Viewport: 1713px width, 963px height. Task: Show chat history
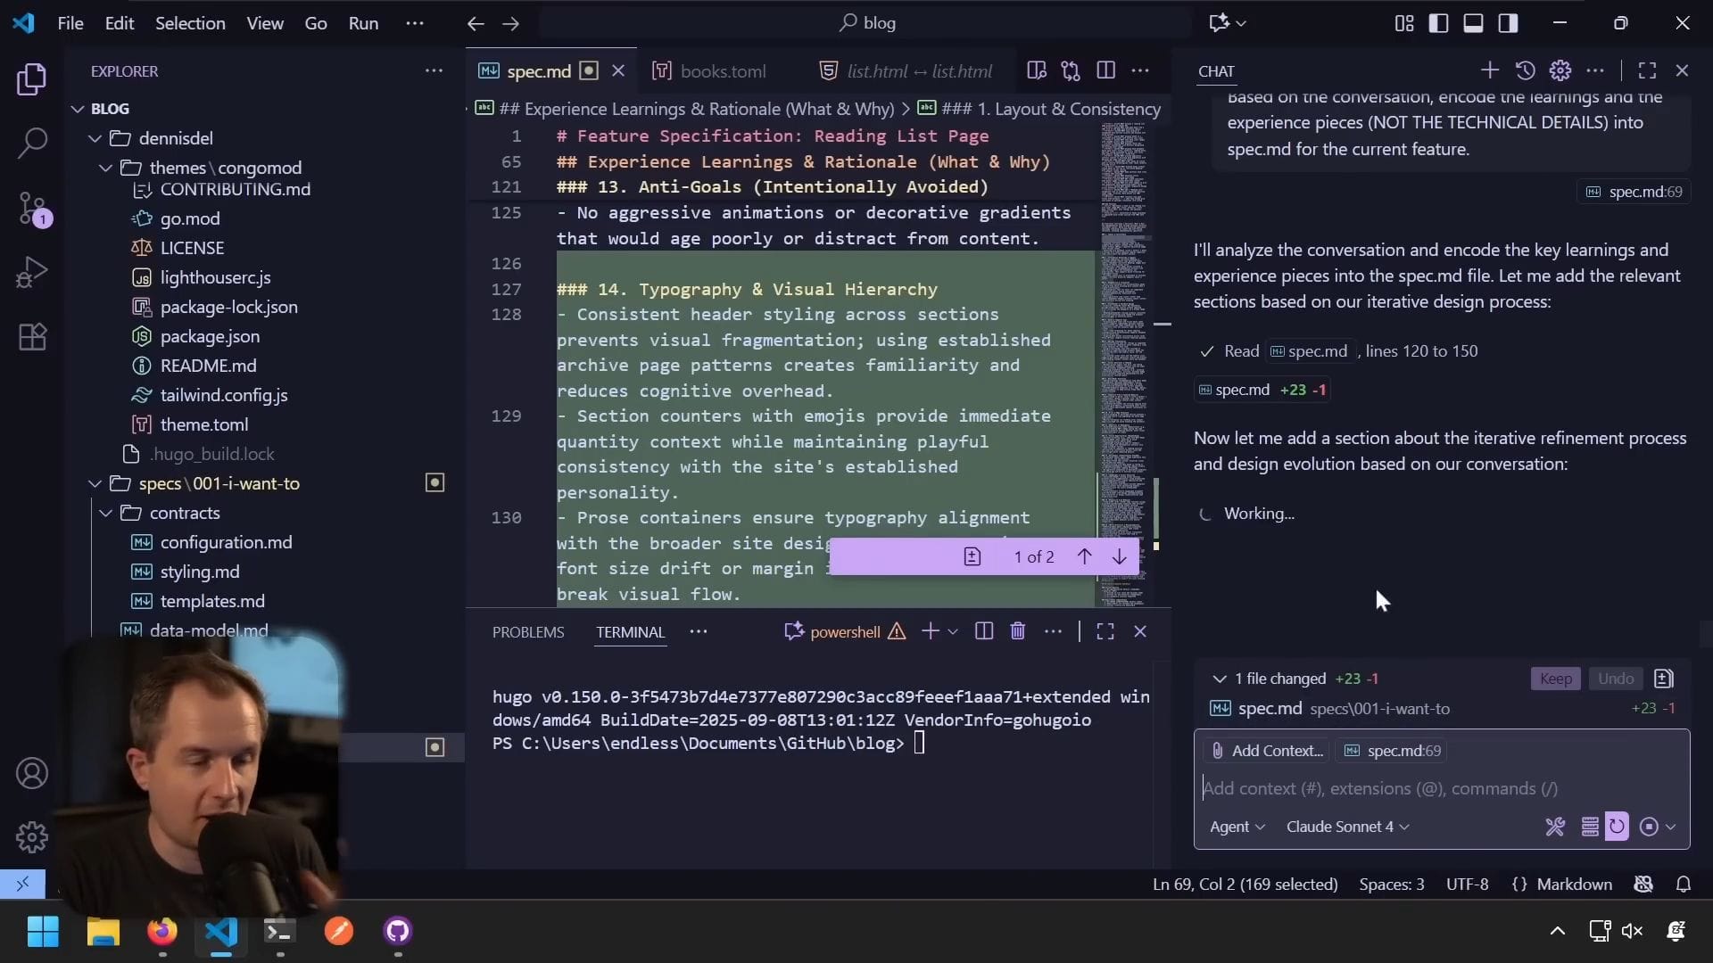click(1525, 70)
